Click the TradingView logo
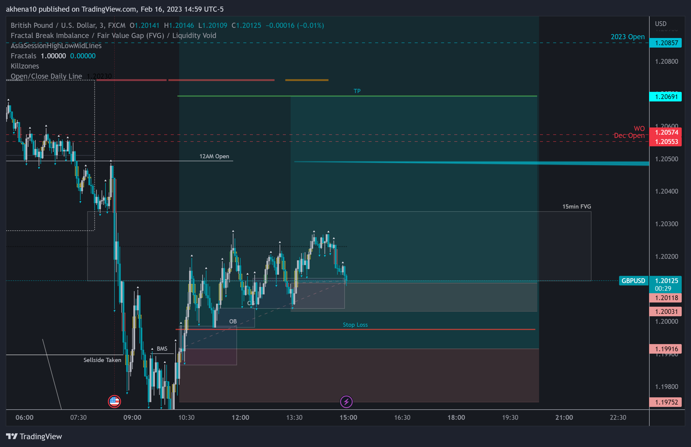This screenshot has height=447, width=691. pos(34,437)
